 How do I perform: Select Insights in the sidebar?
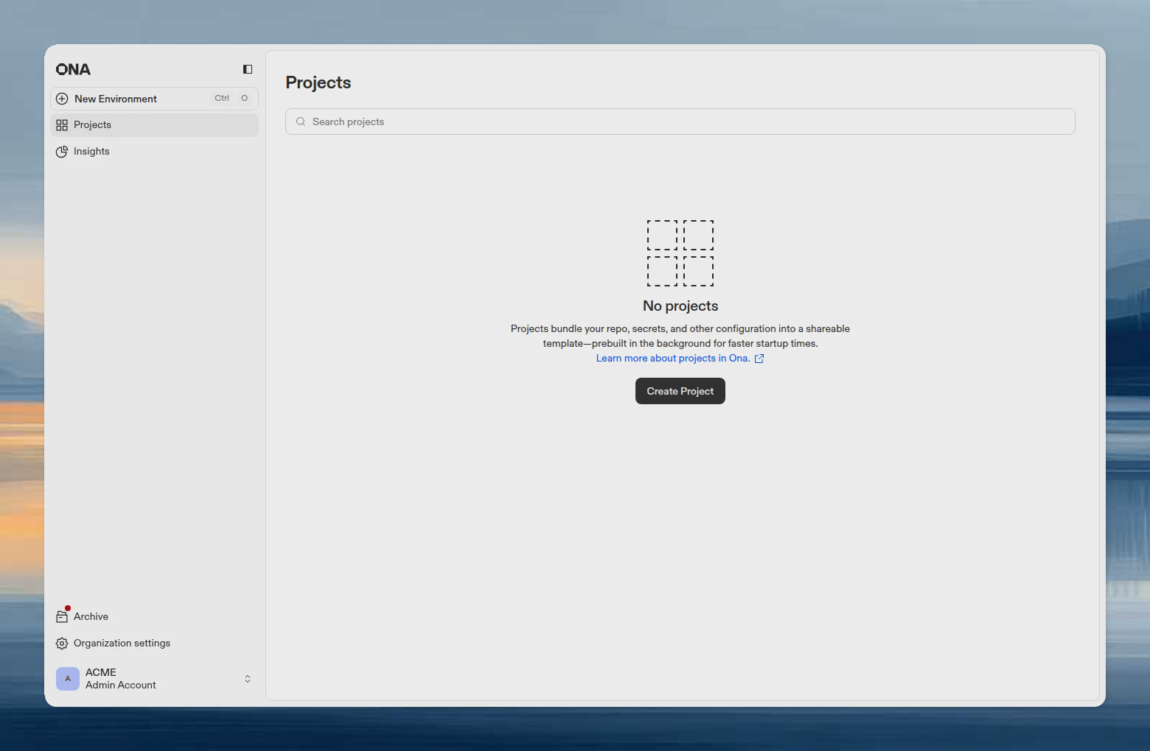pos(91,151)
